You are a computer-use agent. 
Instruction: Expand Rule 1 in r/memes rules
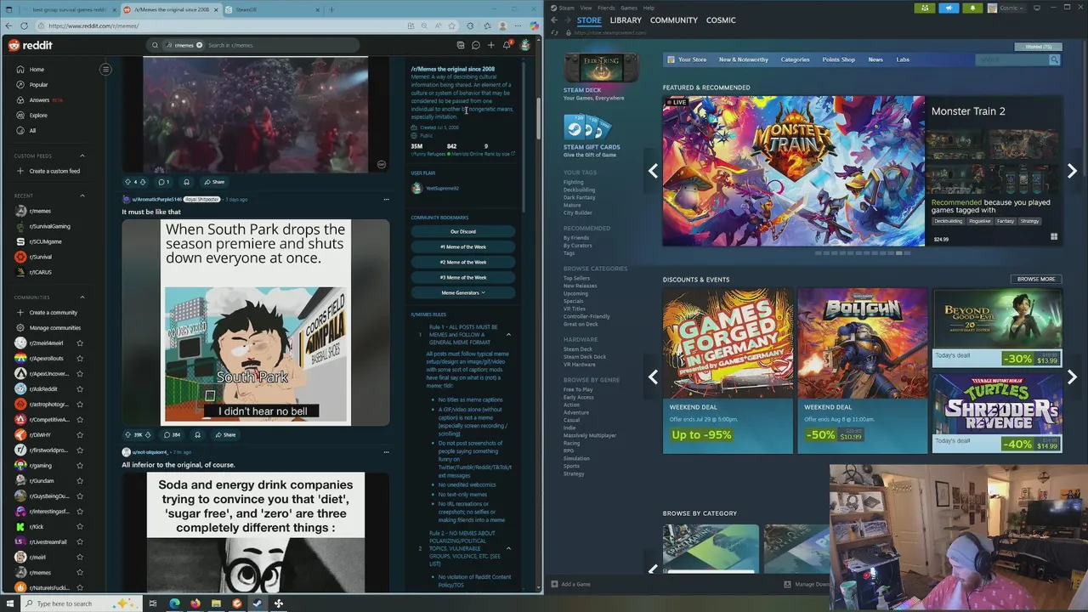(x=508, y=335)
